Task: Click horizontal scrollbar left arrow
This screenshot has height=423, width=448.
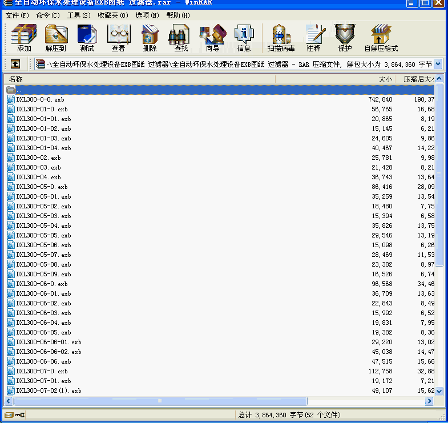Action: pos(9,401)
